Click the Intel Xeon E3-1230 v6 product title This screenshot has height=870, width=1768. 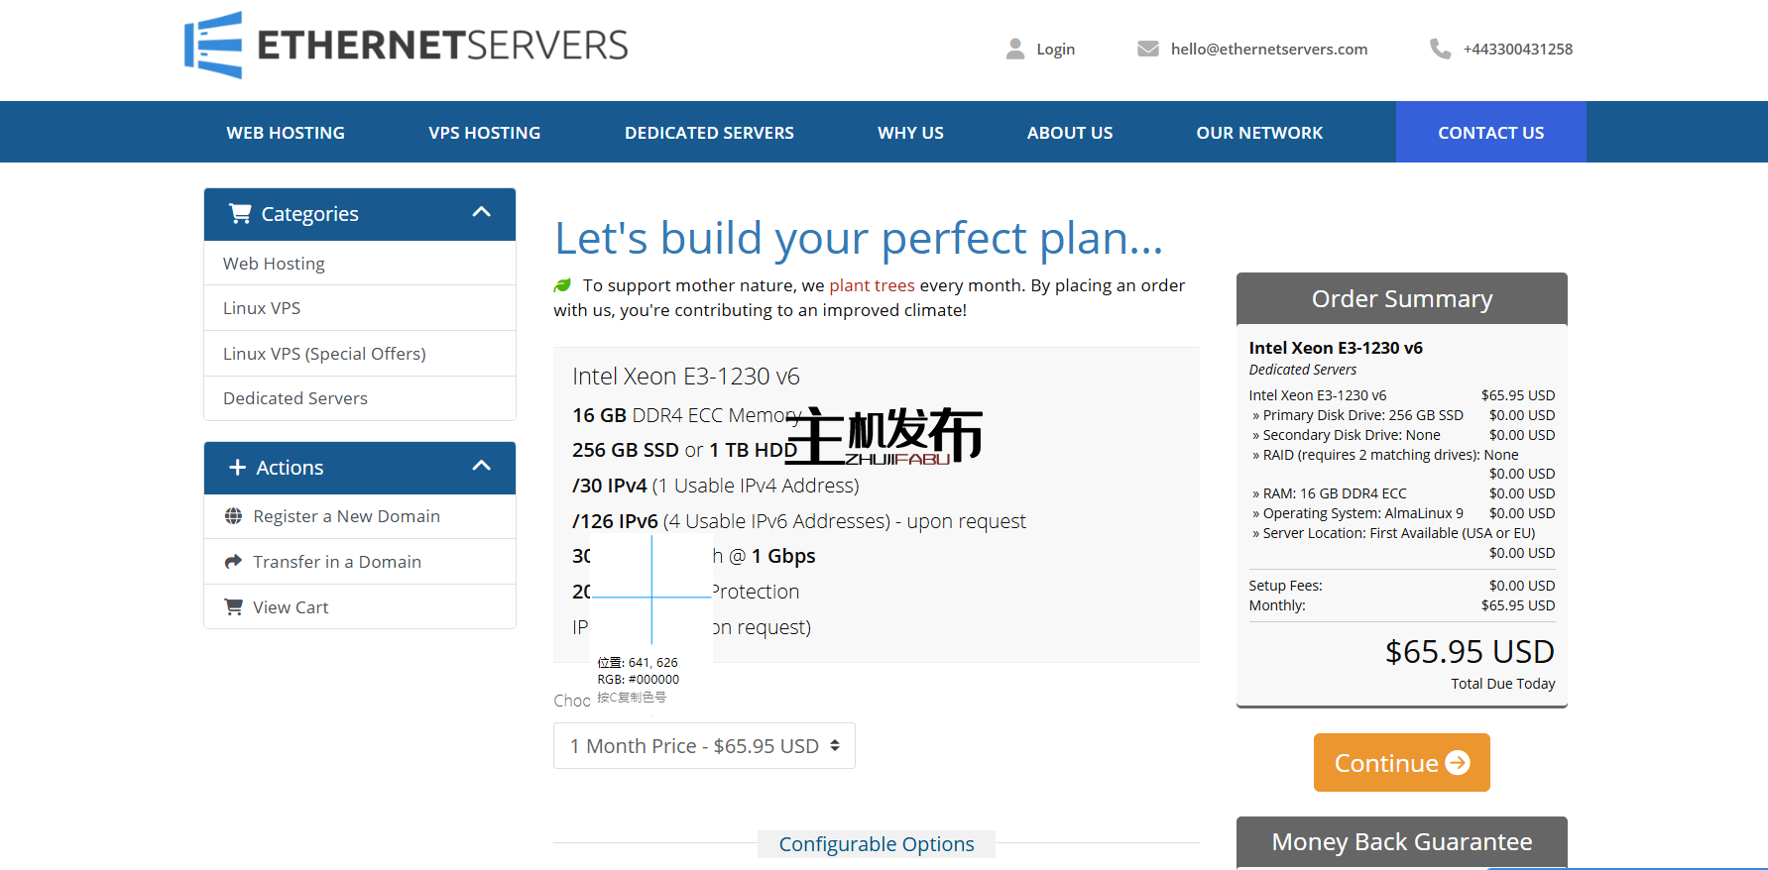pyautogui.click(x=686, y=377)
